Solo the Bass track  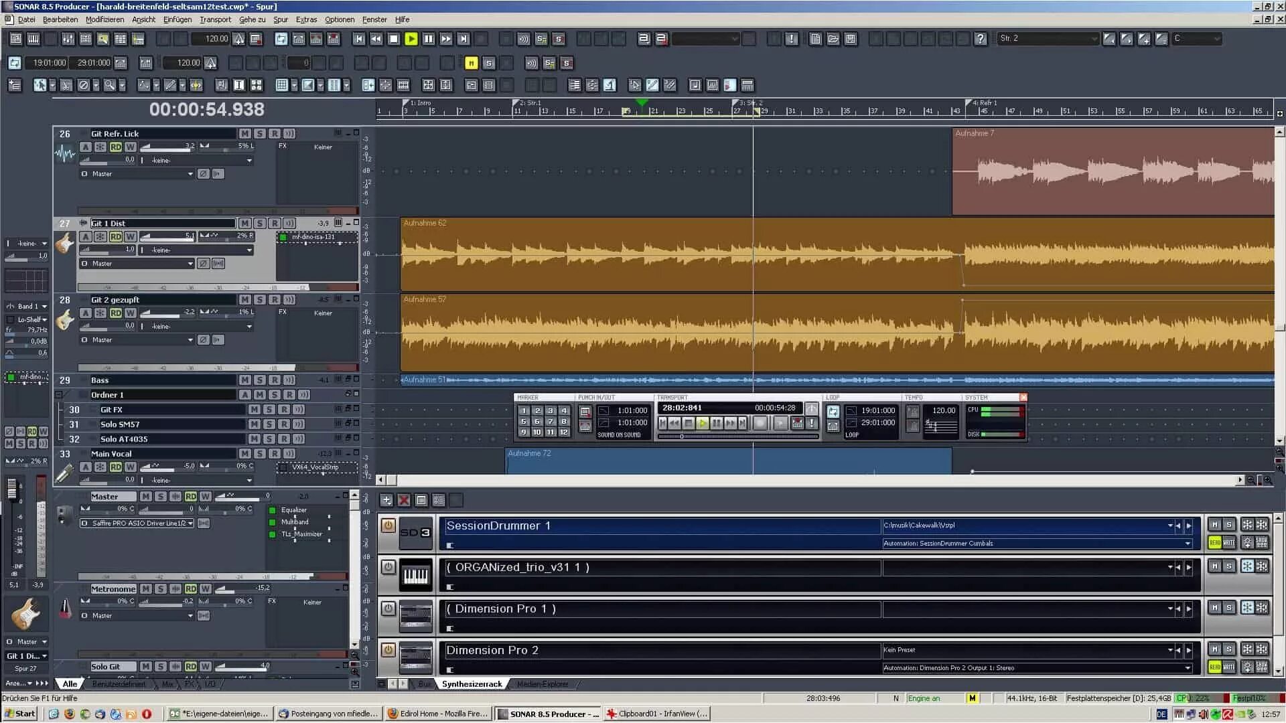click(x=260, y=380)
